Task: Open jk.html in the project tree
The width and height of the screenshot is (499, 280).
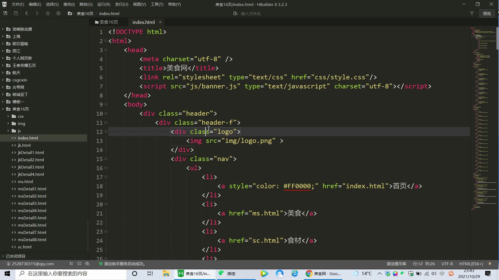Action: point(24,145)
